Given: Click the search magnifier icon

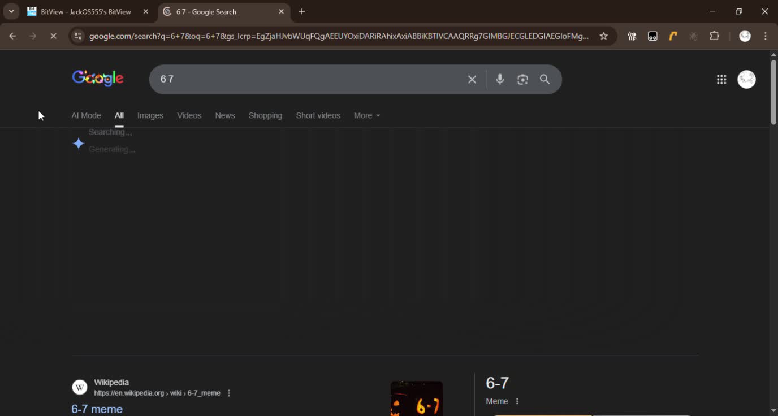Looking at the screenshot, I should 544,79.
